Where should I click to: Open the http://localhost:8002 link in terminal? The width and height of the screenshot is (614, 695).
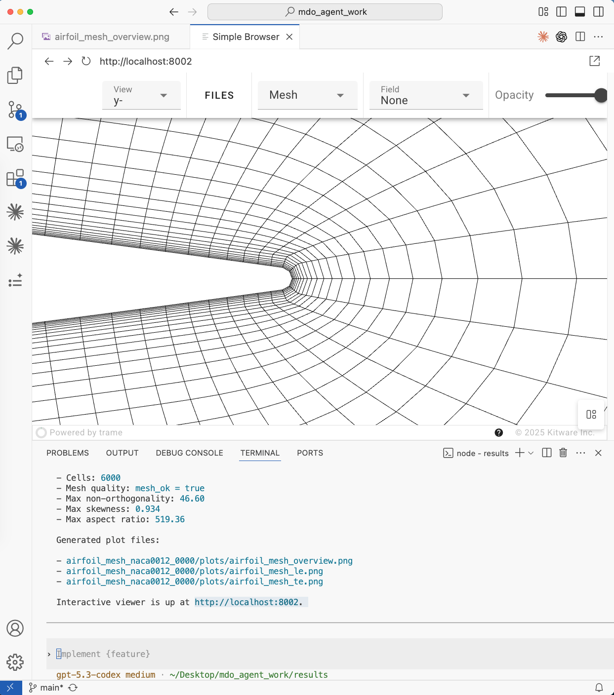[246, 602]
